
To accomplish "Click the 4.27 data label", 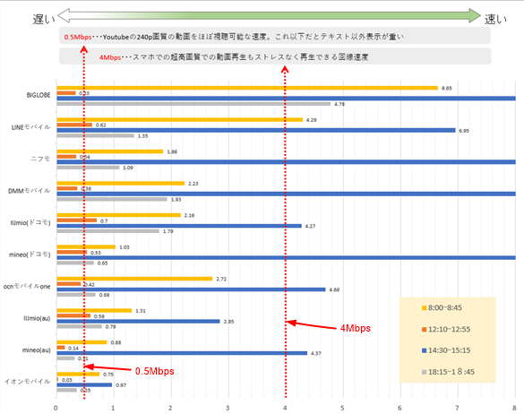I will [x=310, y=227].
